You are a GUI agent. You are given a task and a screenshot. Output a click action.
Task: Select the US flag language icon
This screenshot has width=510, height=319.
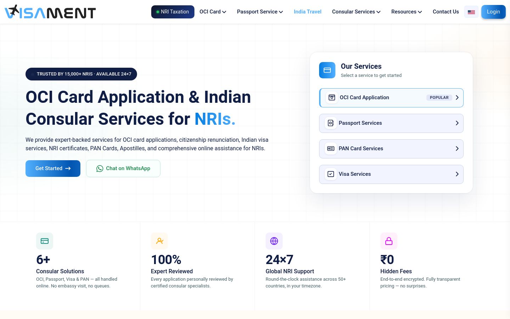[x=471, y=12]
